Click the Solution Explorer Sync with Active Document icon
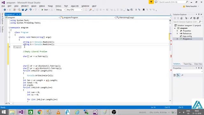Screen dimensions: 204x115 (x=191, y=18)
